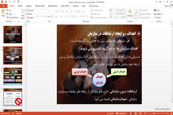Open Shape Outline dropdown
Viewport: 173px width, 115px height.
(145, 14)
